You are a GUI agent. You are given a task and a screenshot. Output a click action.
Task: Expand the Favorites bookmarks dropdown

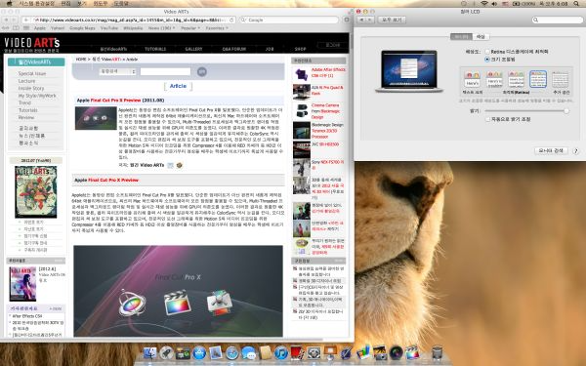(217, 28)
